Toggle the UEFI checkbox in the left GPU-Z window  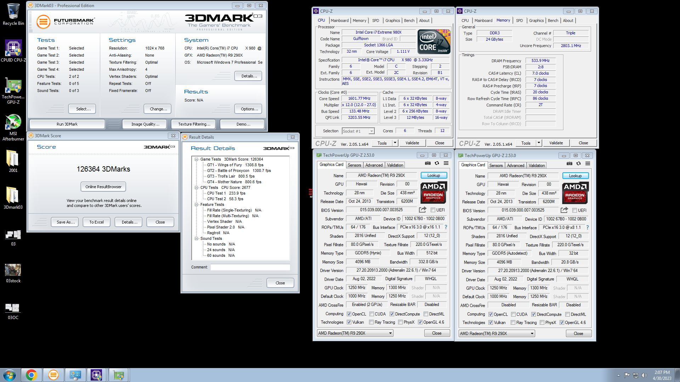tap(433, 210)
